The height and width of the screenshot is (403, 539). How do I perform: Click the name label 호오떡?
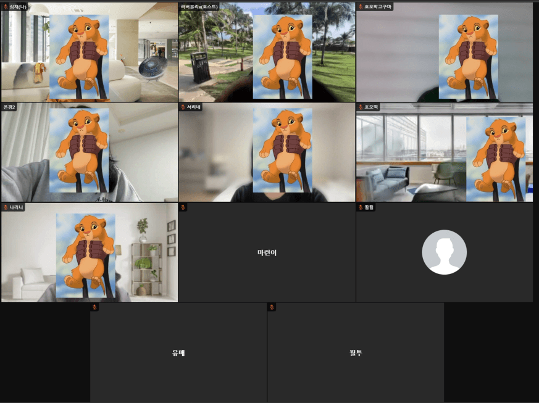click(x=371, y=107)
